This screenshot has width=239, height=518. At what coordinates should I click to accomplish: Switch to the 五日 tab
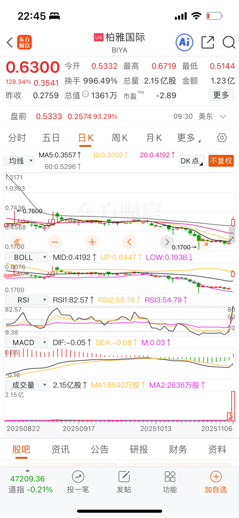tap(51, 138)
